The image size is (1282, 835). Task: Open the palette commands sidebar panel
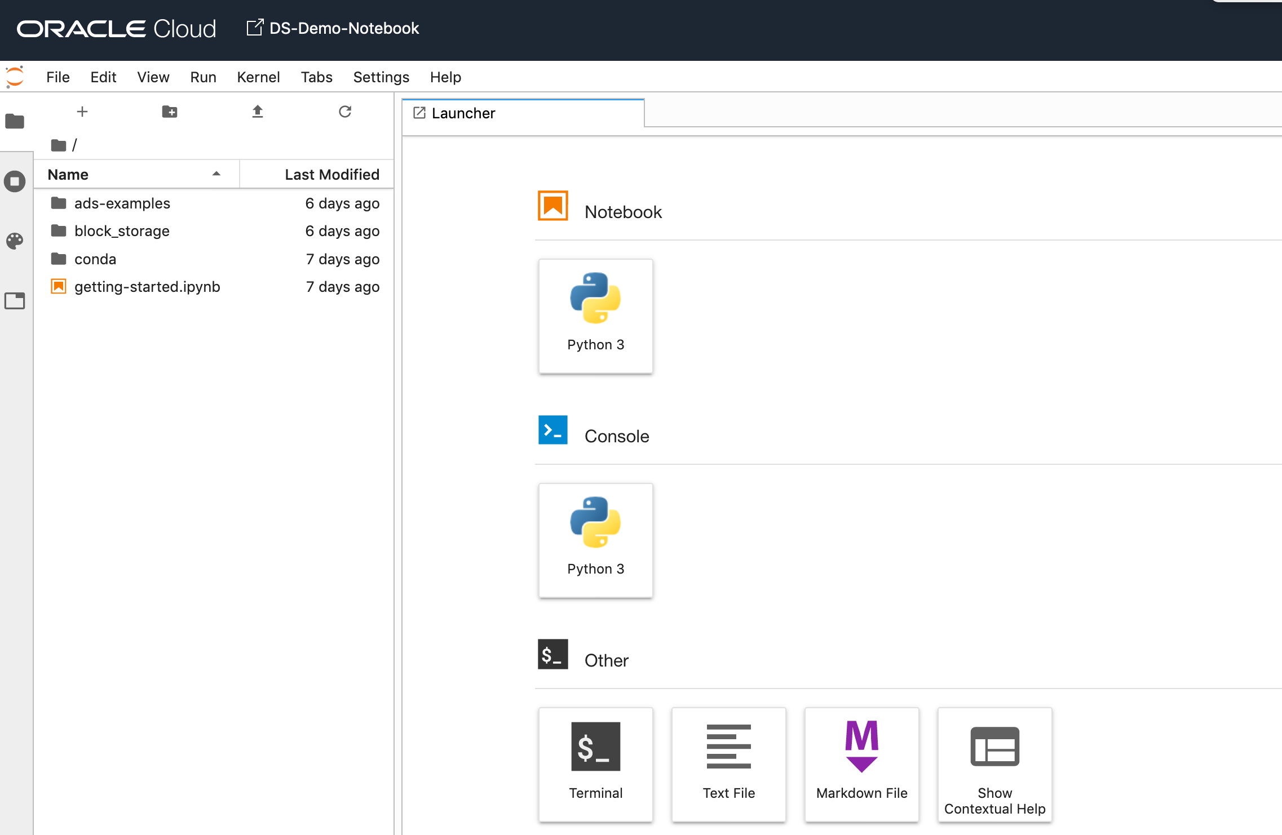[15, 241]
